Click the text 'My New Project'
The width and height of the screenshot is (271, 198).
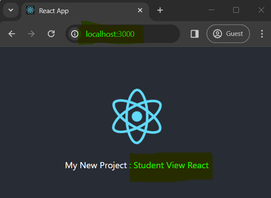(x=96, y=165)
